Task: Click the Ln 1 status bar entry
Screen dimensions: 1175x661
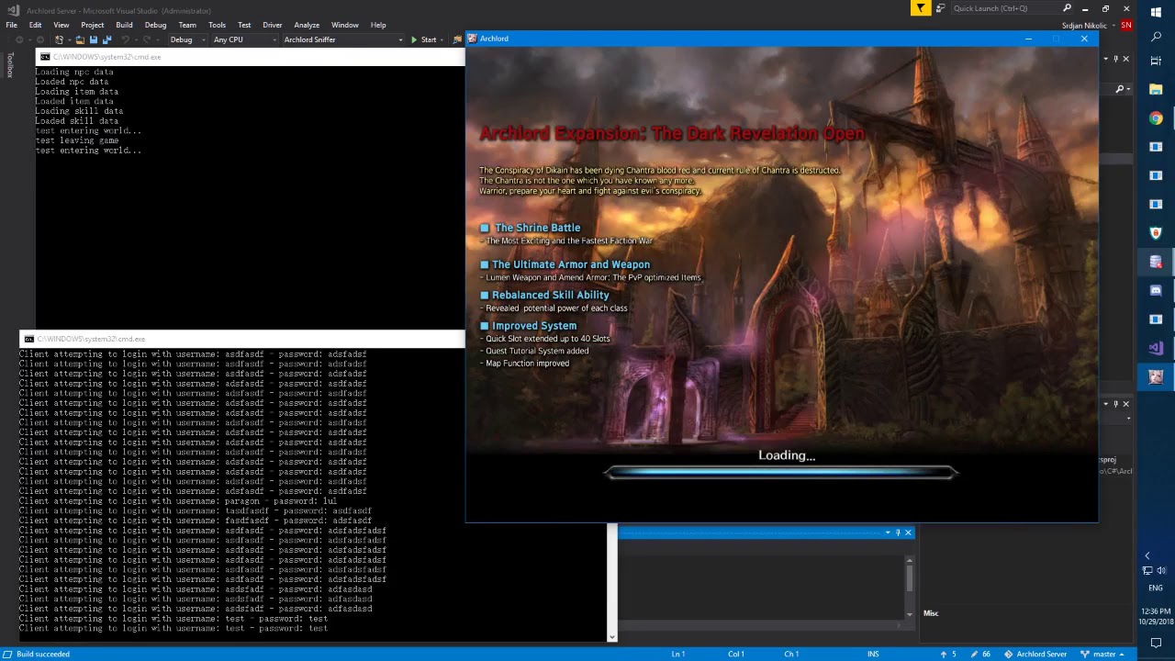Action: 677,654
